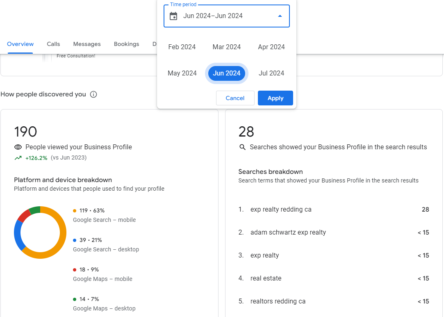Choose May 2024 month option
Viewport: 444px width, 317px height.
click(182, 73)
